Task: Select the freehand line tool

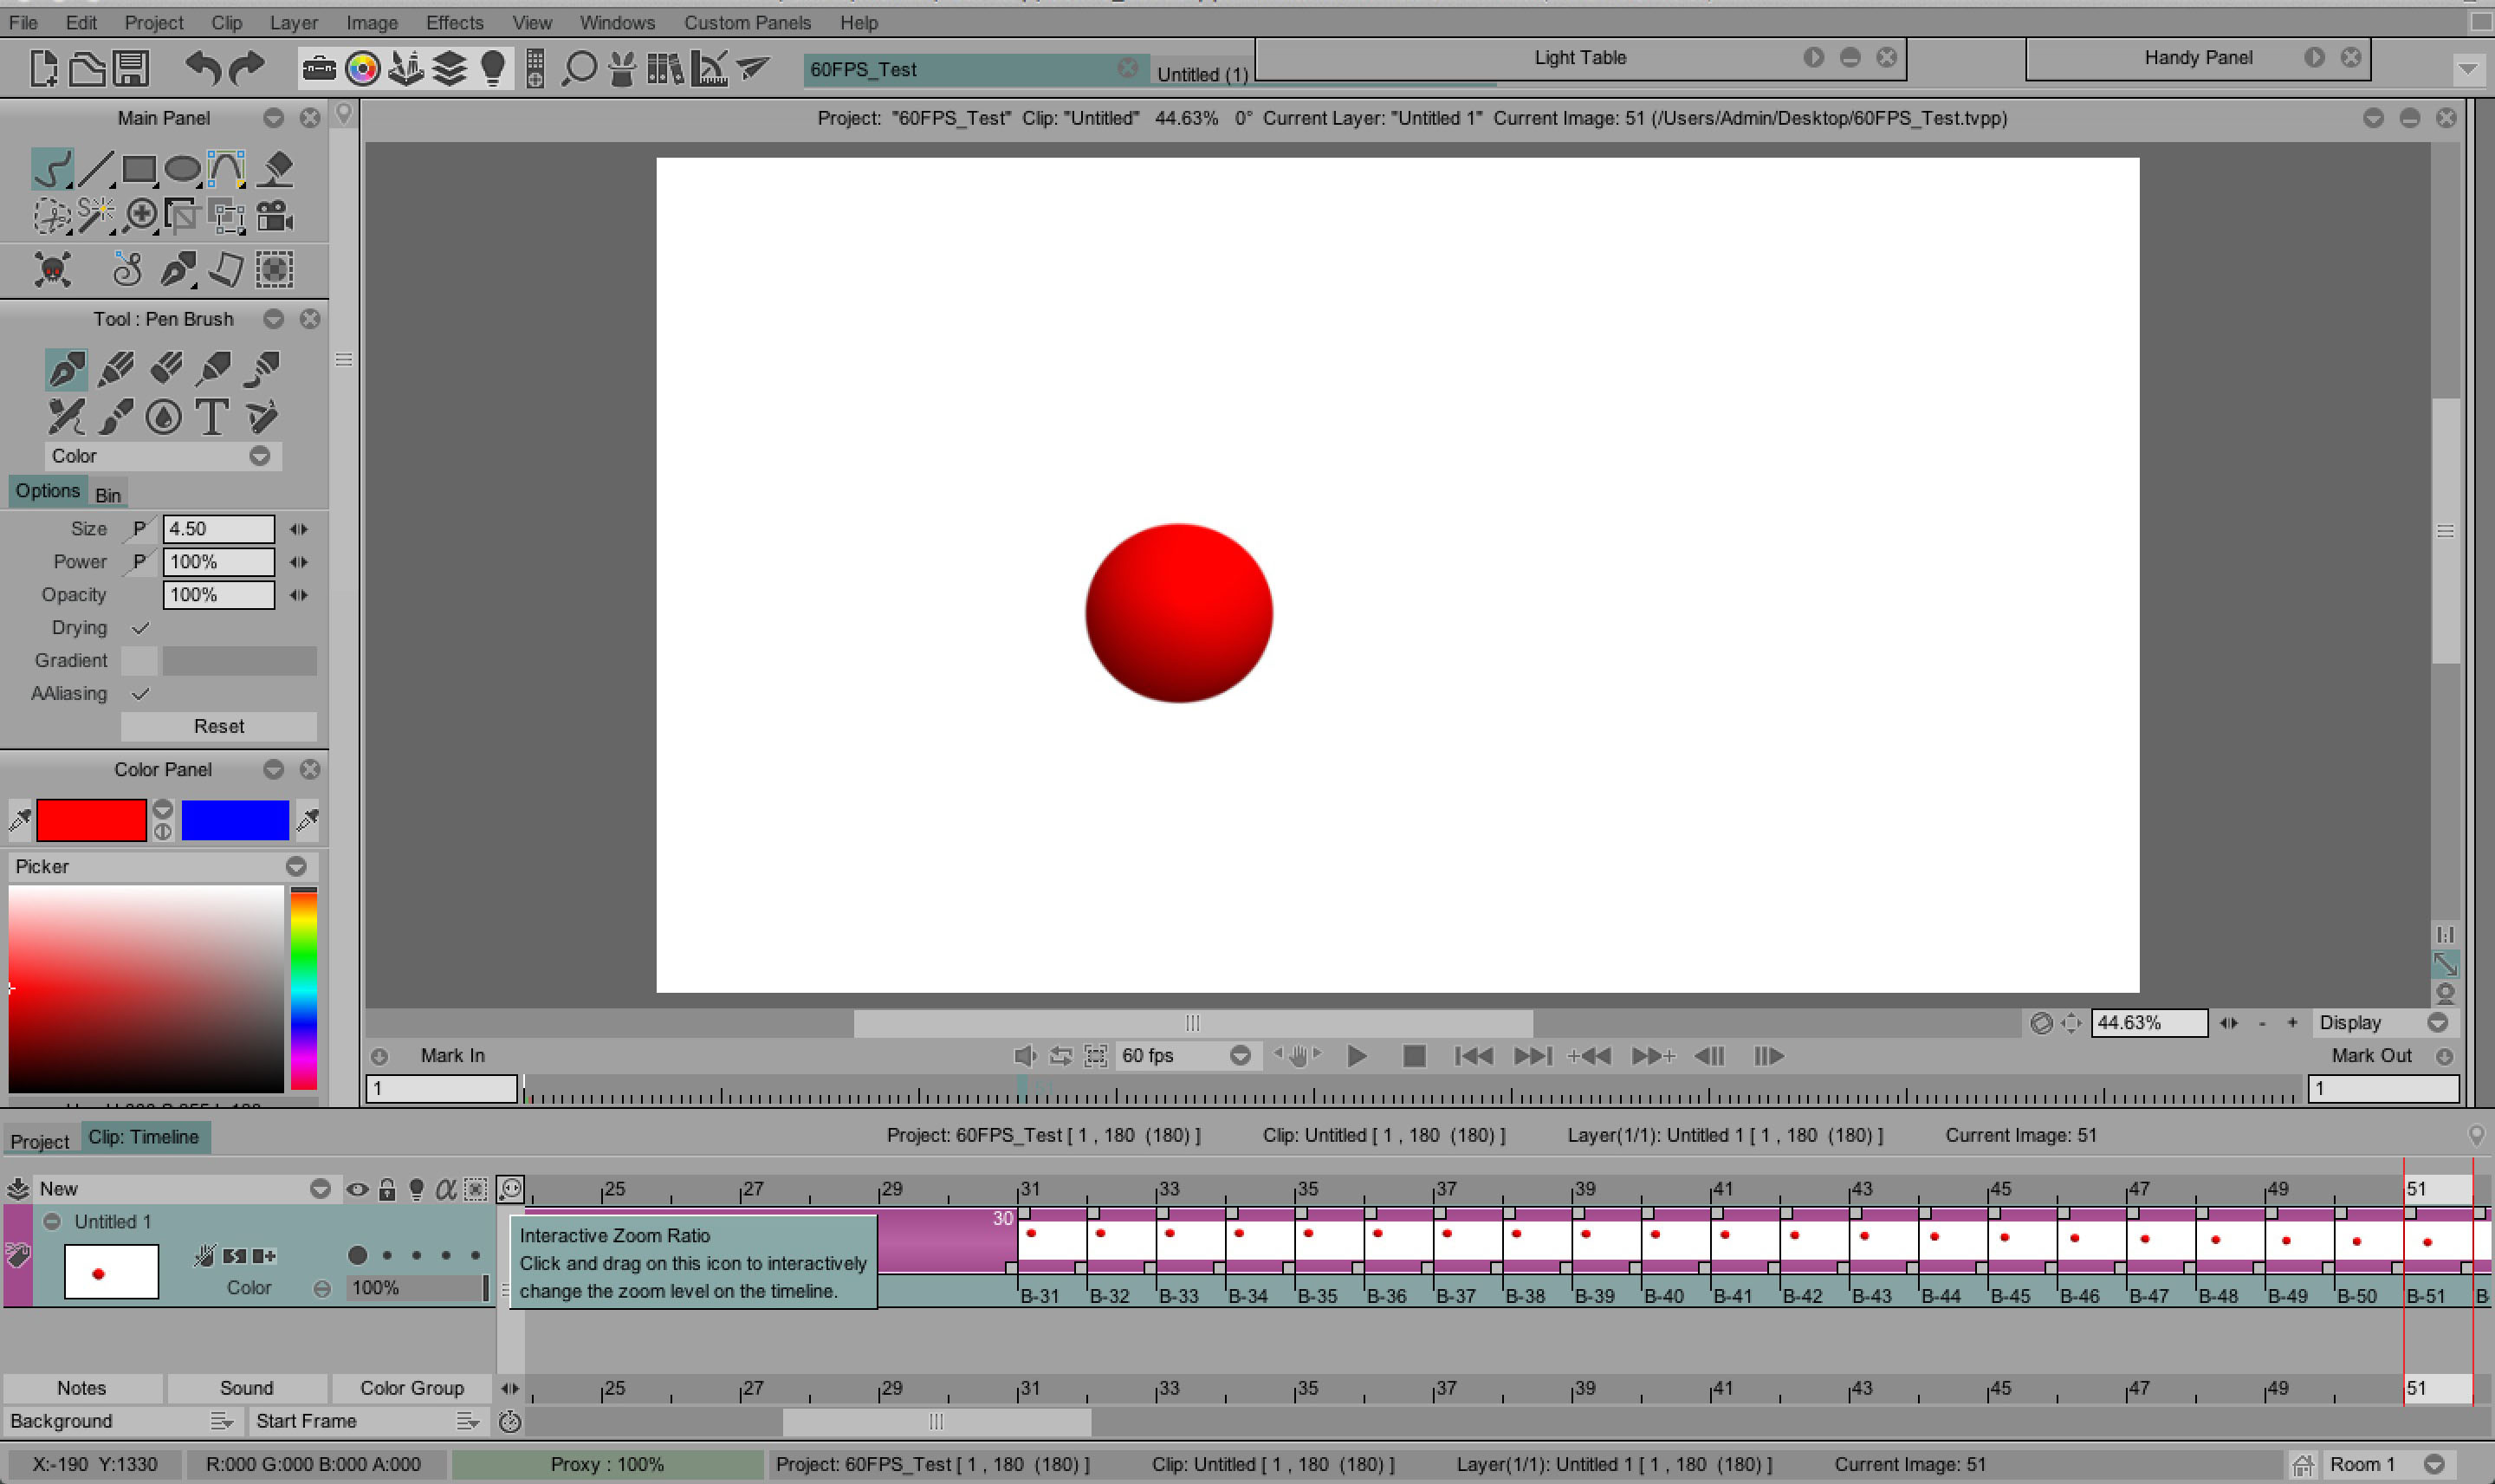Action: [x=52, y=168]
